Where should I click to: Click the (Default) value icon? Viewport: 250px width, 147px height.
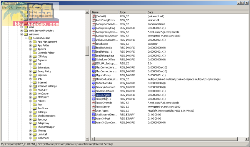(x=94, y=16)
